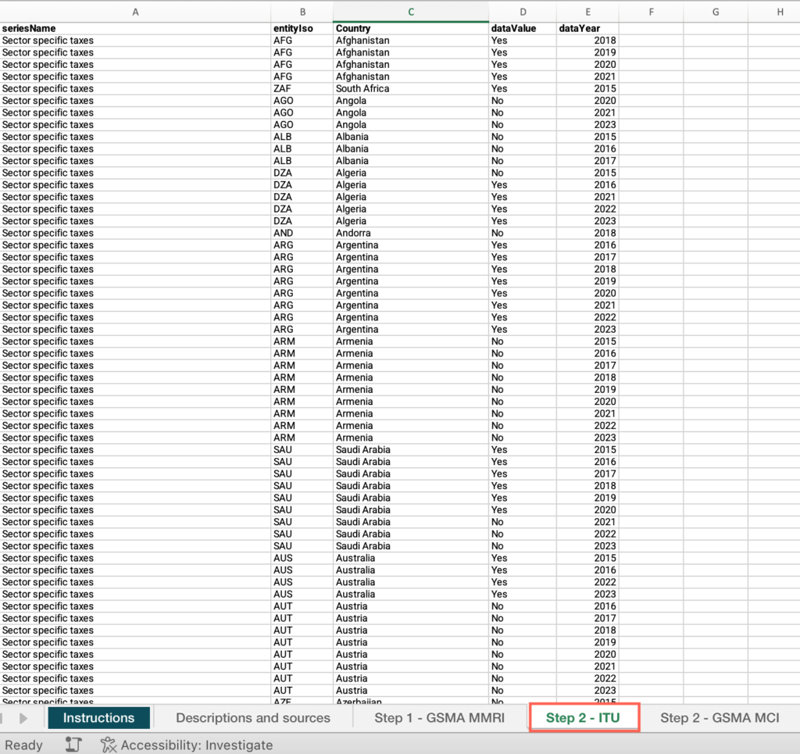Click Yes value for Argentina 2023
800x754 pixels.
pos(523,330)
